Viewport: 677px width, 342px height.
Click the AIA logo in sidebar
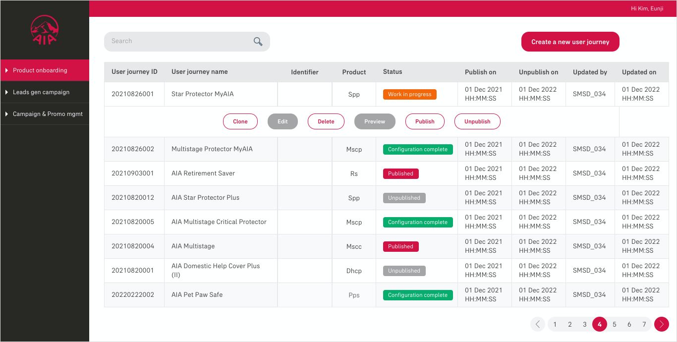pos(45,30)
